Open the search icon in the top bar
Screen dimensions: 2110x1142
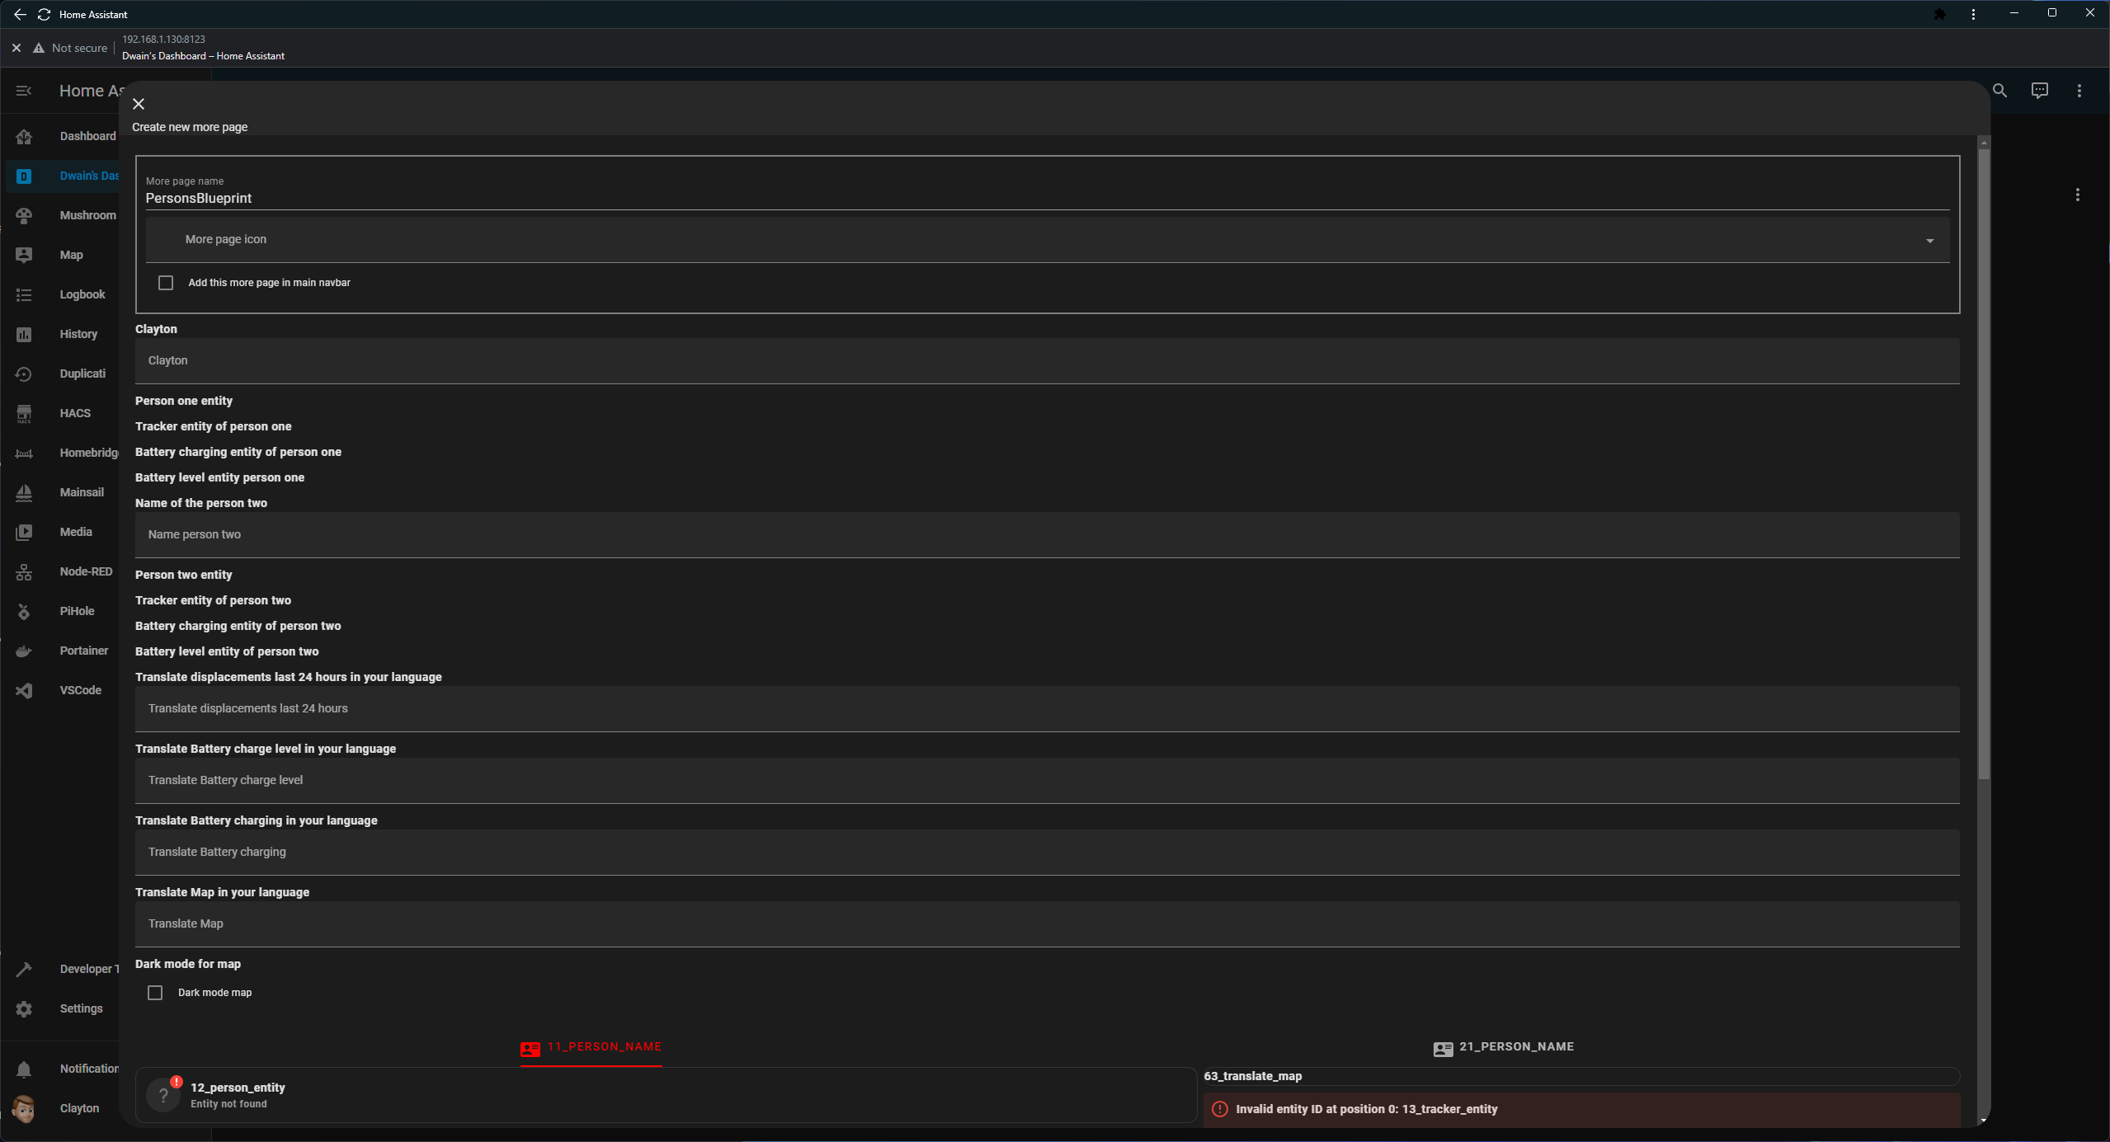point(1999,91)
